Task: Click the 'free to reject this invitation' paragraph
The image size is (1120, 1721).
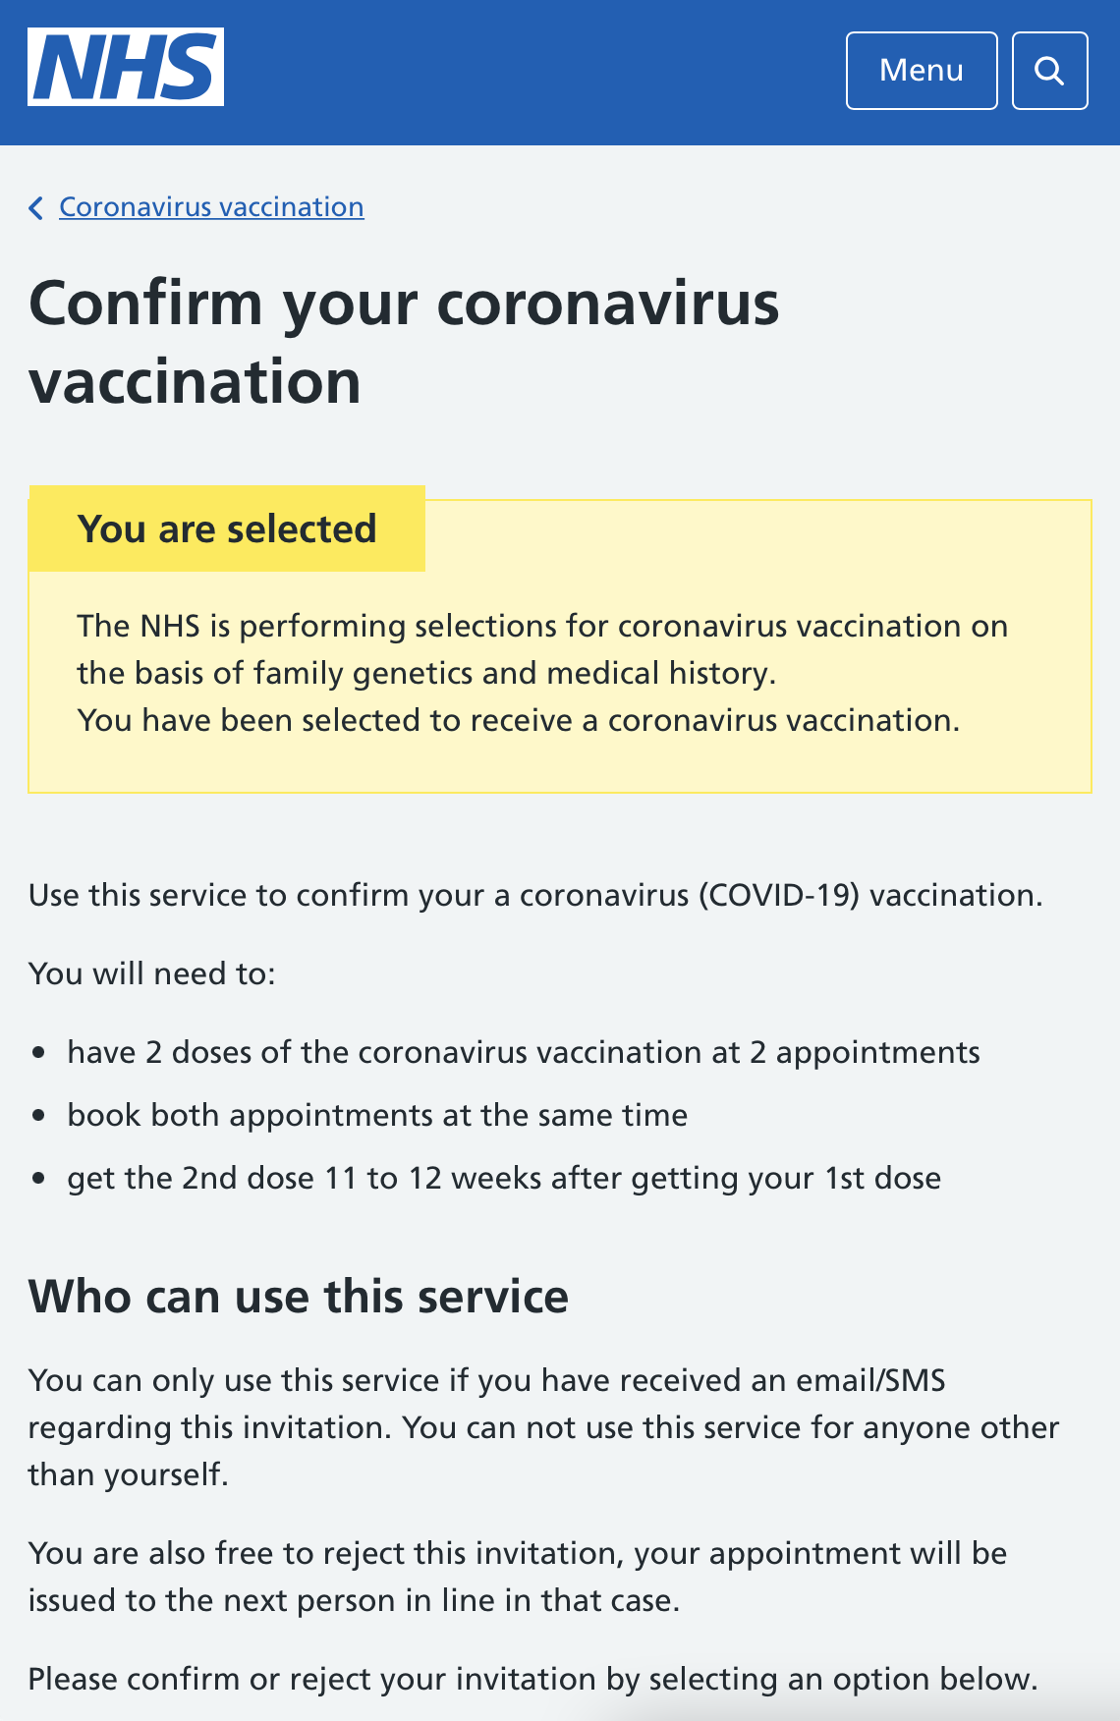Action: click(x=518, y=1577)
